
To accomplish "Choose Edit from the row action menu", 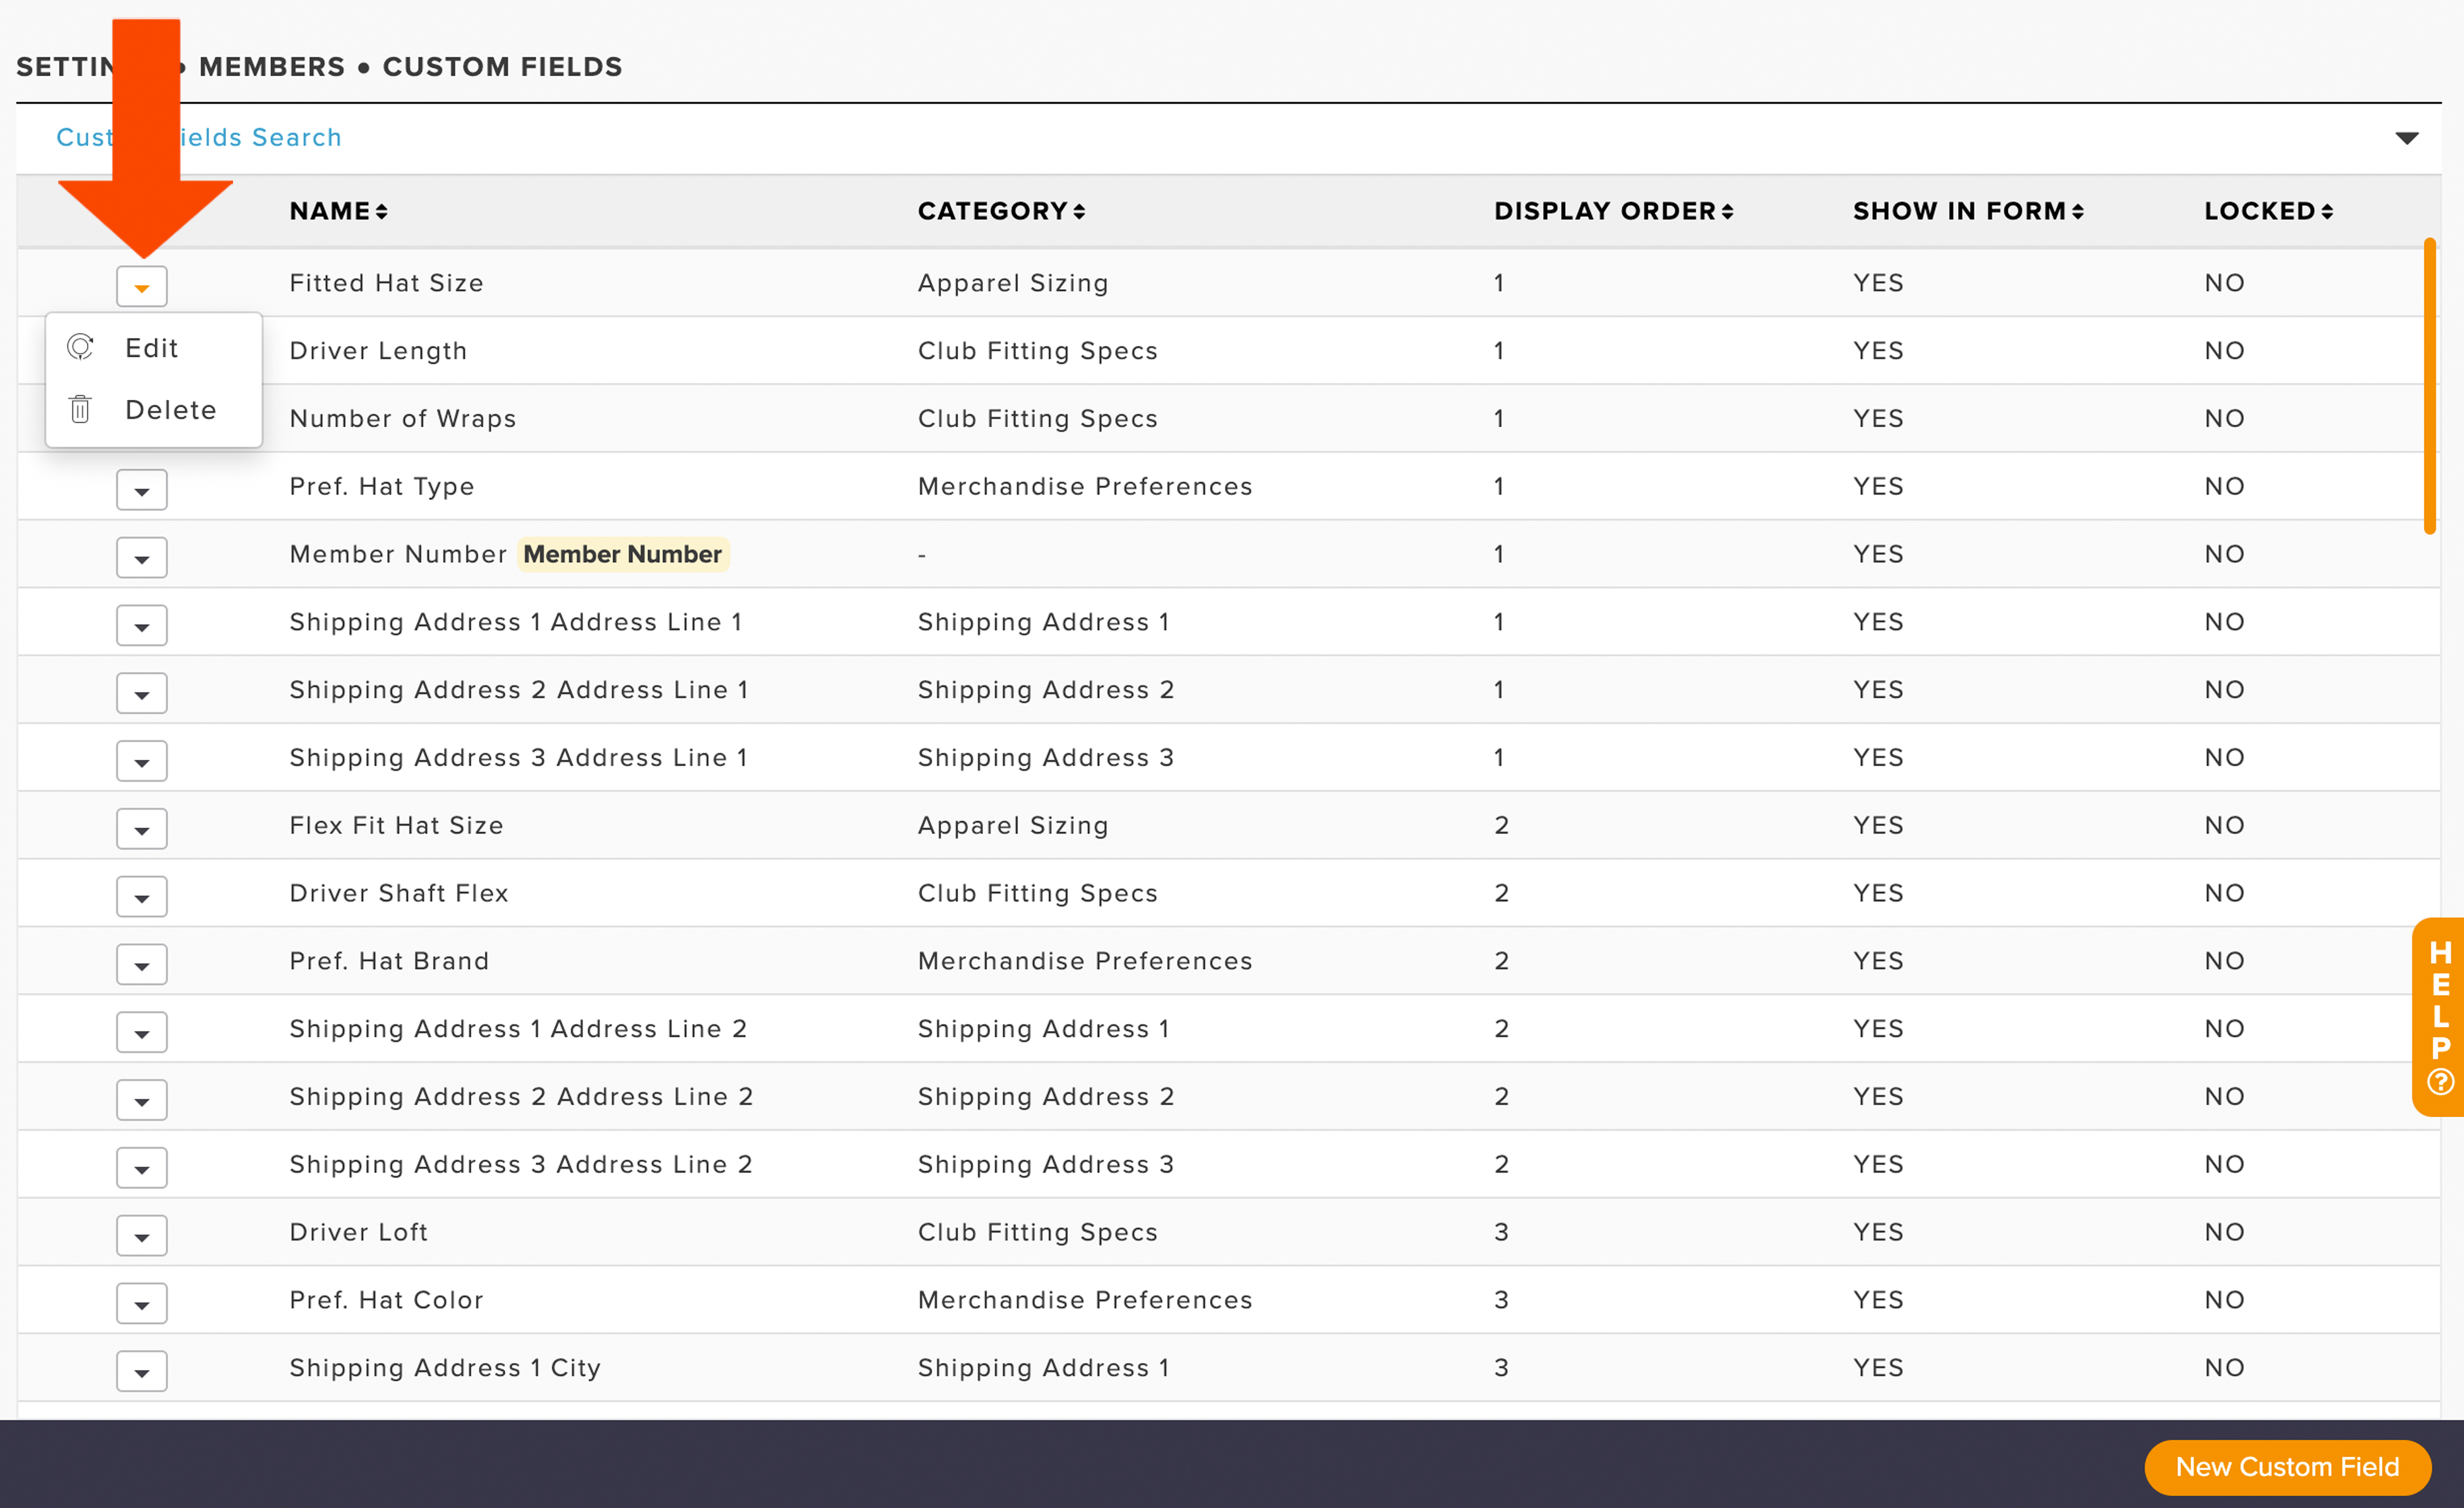I will [x=151, y=348].
